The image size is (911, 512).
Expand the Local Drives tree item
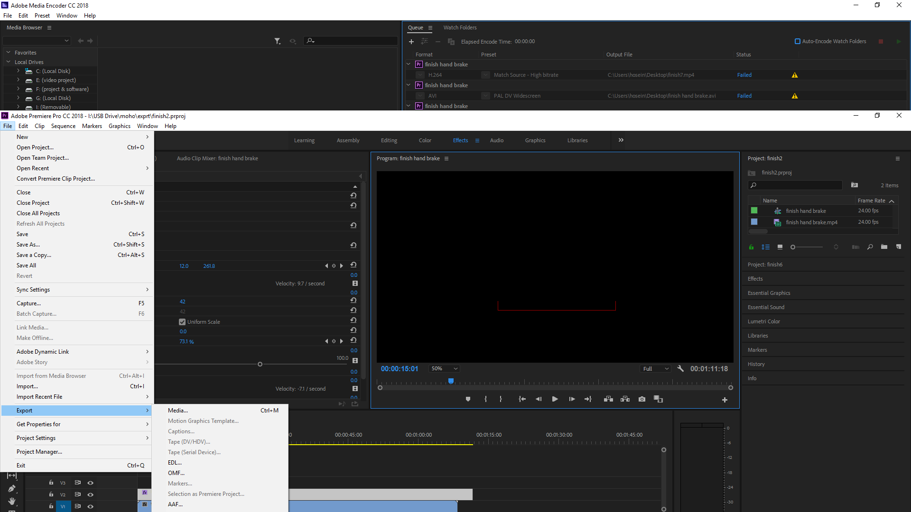click(9, 61)
